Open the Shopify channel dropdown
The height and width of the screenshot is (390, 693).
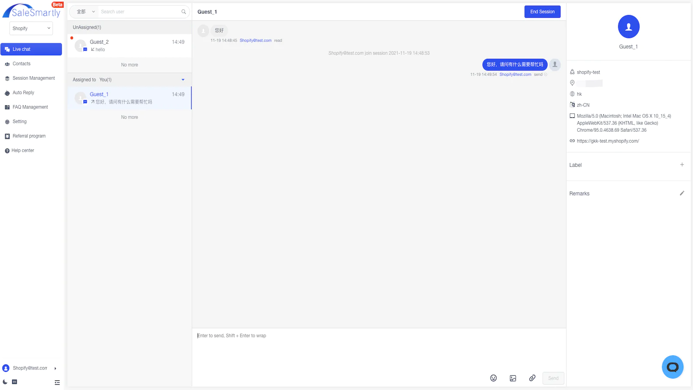(31, 29)
